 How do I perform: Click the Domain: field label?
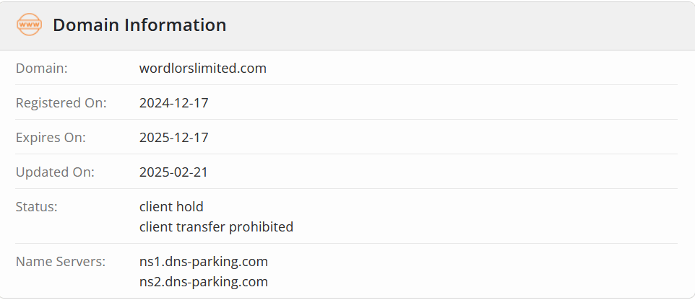[42, 68]
